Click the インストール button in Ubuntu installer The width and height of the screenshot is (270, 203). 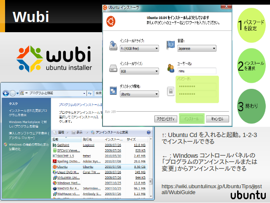tap(192, 119)
